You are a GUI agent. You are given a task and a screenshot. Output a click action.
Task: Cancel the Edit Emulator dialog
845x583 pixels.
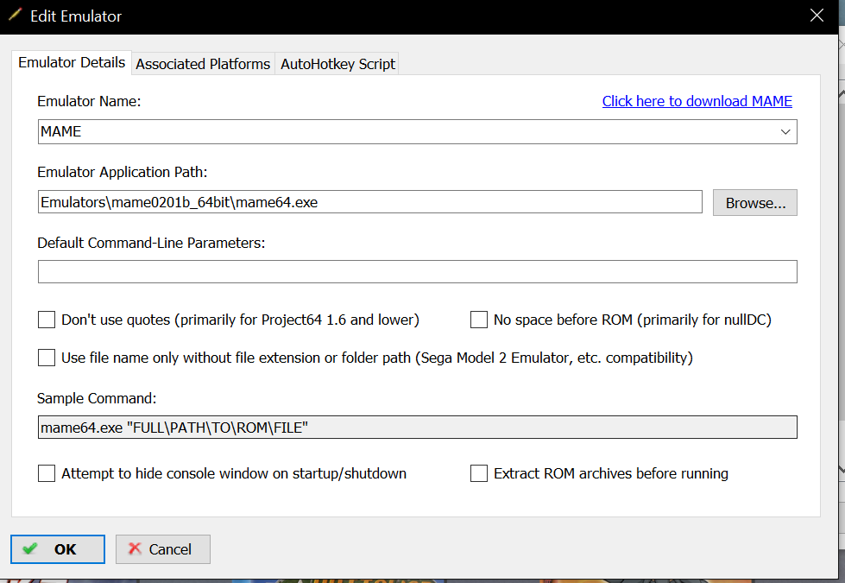click(x=163, y=549)
